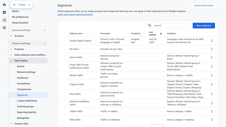Click the New segment button

[204, 26]
